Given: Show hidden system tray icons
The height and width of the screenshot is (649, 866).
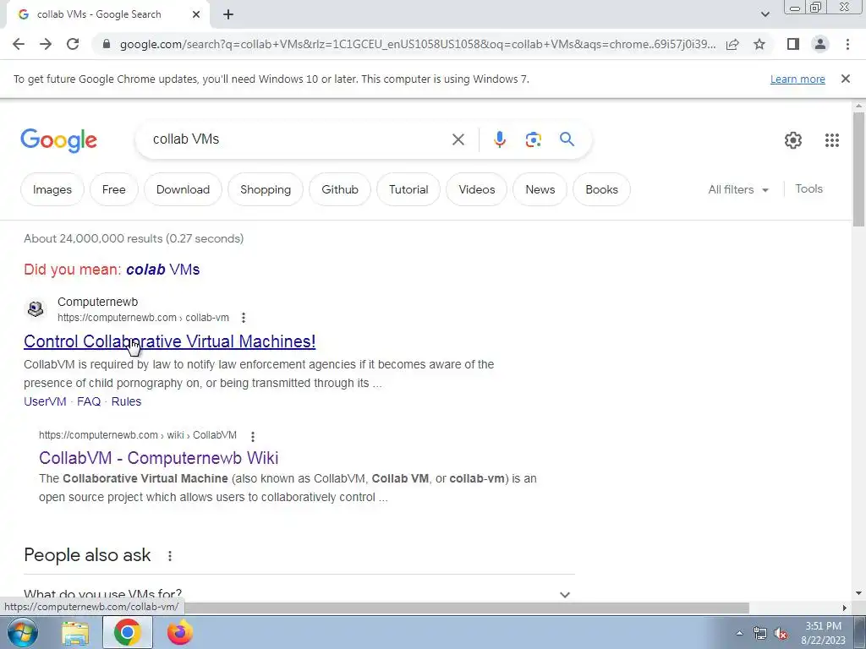Looking at the screenshot, I should pos(739,633).
